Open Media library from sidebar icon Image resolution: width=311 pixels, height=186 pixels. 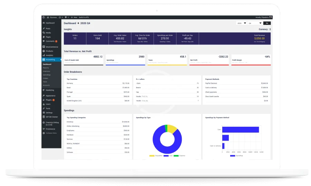pos(44,33)
